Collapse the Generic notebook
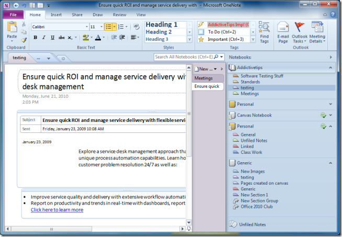 [x=330, y=163]
